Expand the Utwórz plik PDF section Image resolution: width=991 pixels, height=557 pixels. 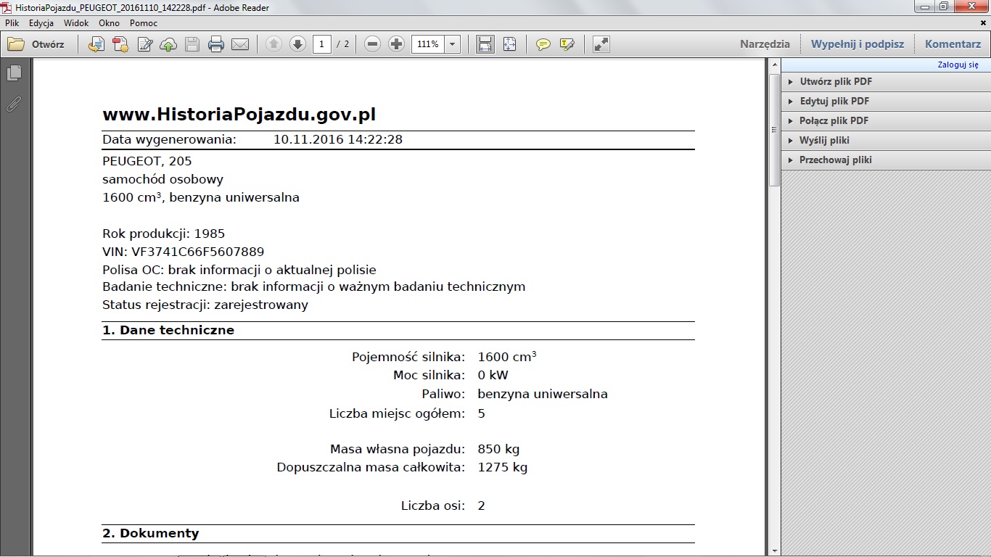point(835,82)
